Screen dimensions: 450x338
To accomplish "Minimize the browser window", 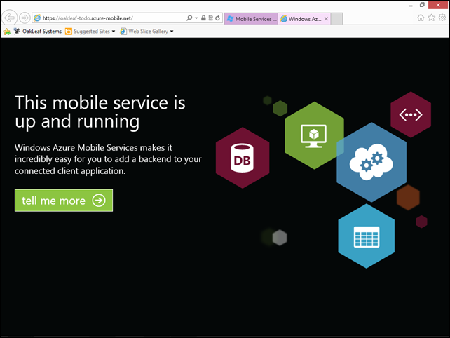I will tap(411, 5).
